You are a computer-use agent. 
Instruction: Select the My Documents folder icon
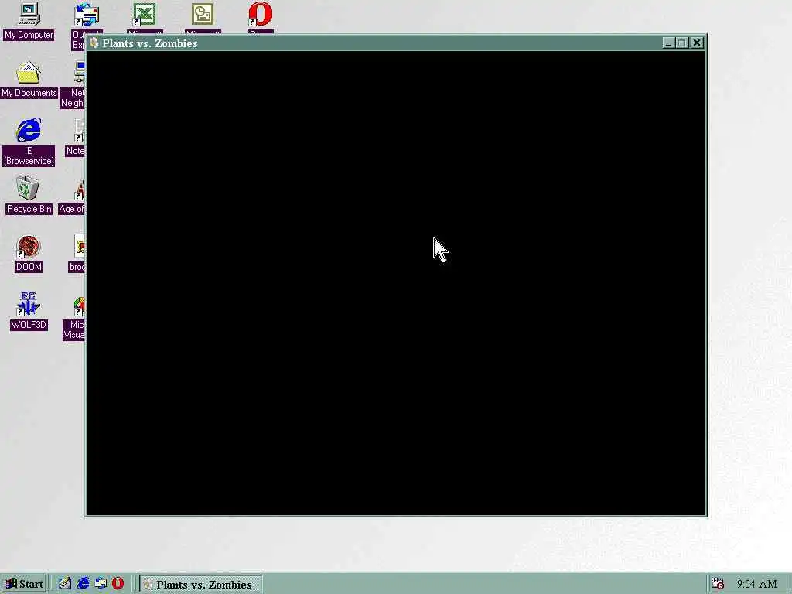pos(29,80)
